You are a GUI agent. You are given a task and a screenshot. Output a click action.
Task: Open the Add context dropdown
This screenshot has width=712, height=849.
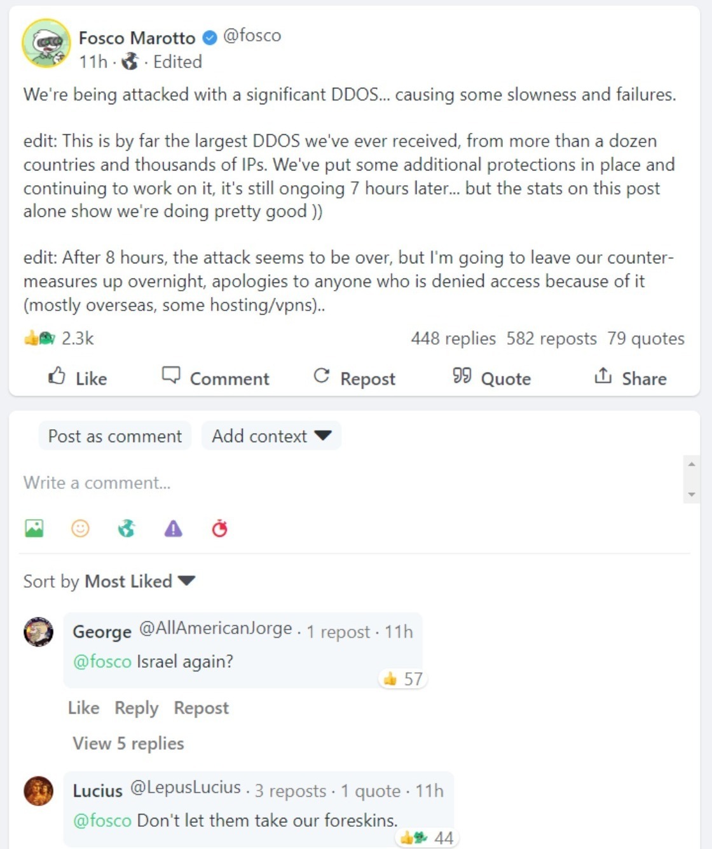[x=270, y=436]
